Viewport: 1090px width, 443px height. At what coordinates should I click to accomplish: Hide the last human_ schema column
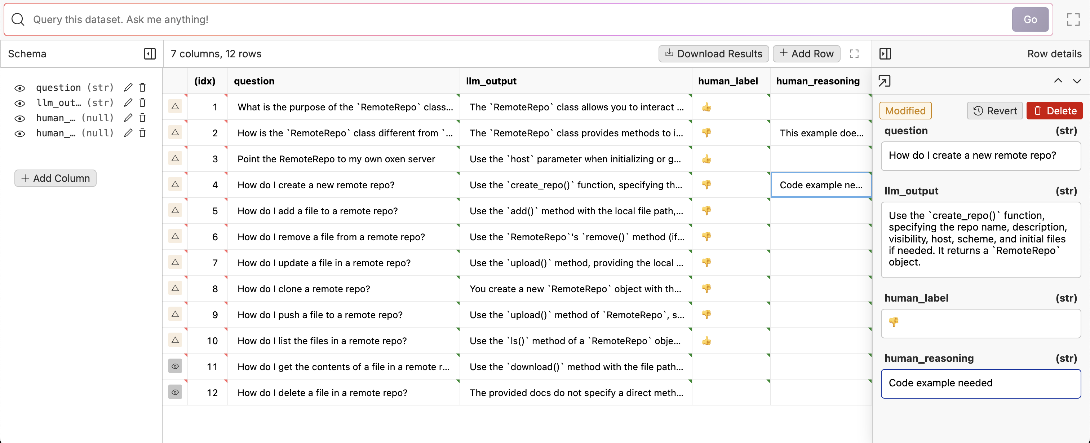click(19, 134)
